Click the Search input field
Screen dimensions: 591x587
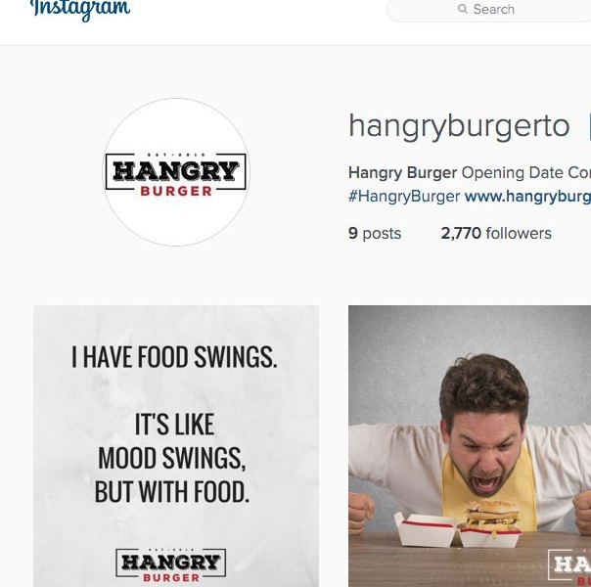pos(489,9)
